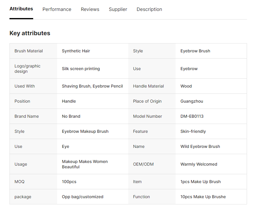Select the 100pcs MOQ value
The height and width of the screenshot is (210, 255).
[69, 182]
